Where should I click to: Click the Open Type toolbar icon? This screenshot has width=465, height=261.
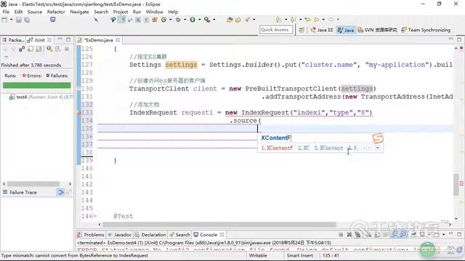click(x=230, y=20)
